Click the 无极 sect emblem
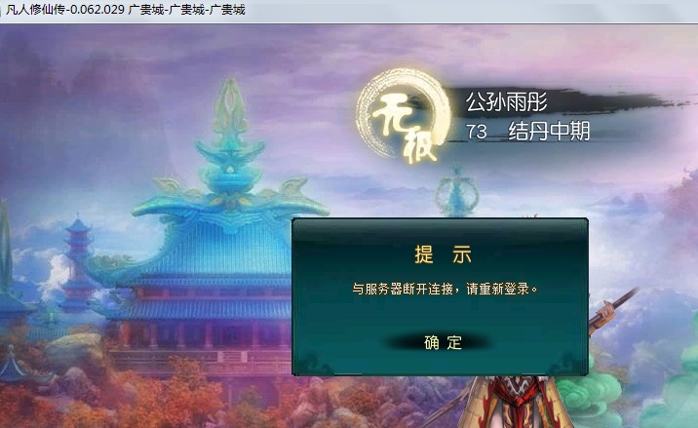Viewport: 698px width, 428px height. pos(404,117)
